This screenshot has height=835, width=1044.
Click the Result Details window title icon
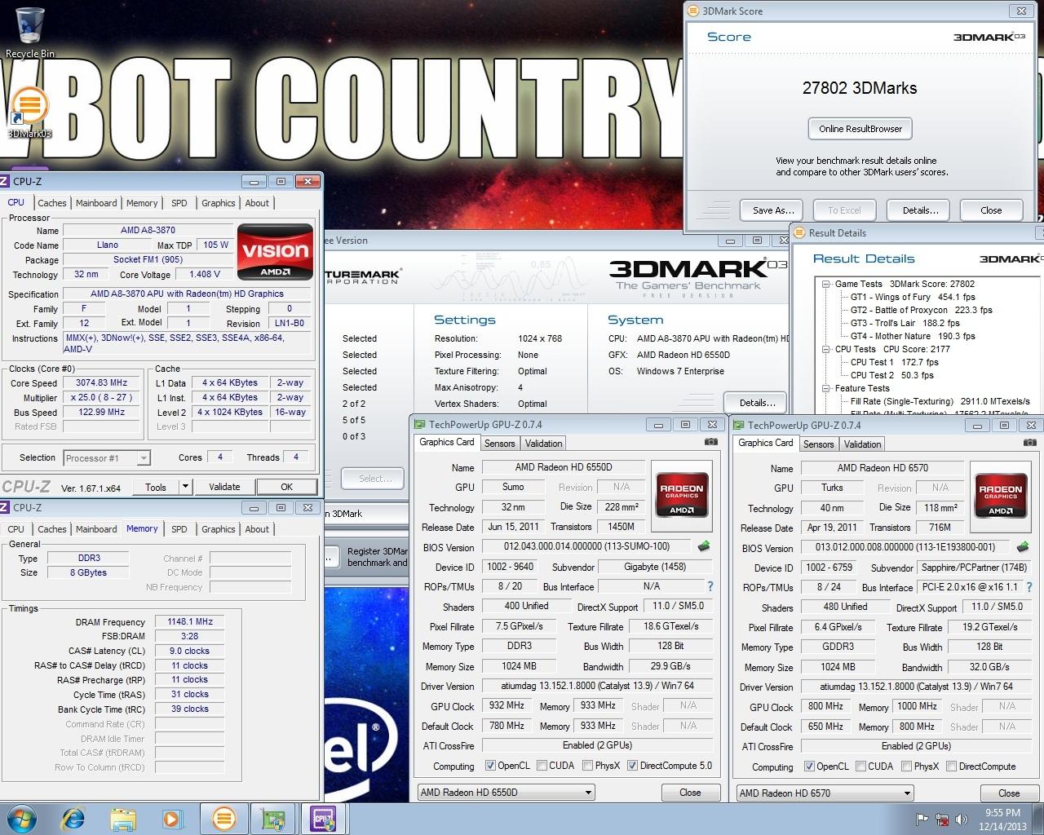(799, 232)
